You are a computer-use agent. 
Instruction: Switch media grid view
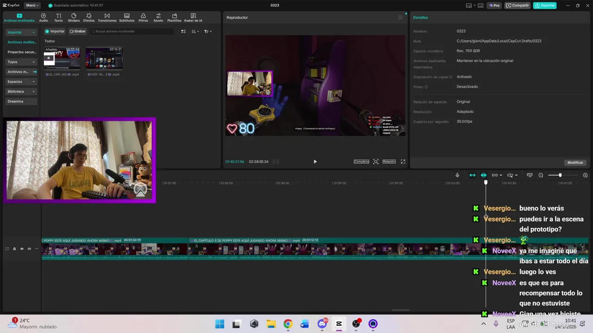point(183,31)
